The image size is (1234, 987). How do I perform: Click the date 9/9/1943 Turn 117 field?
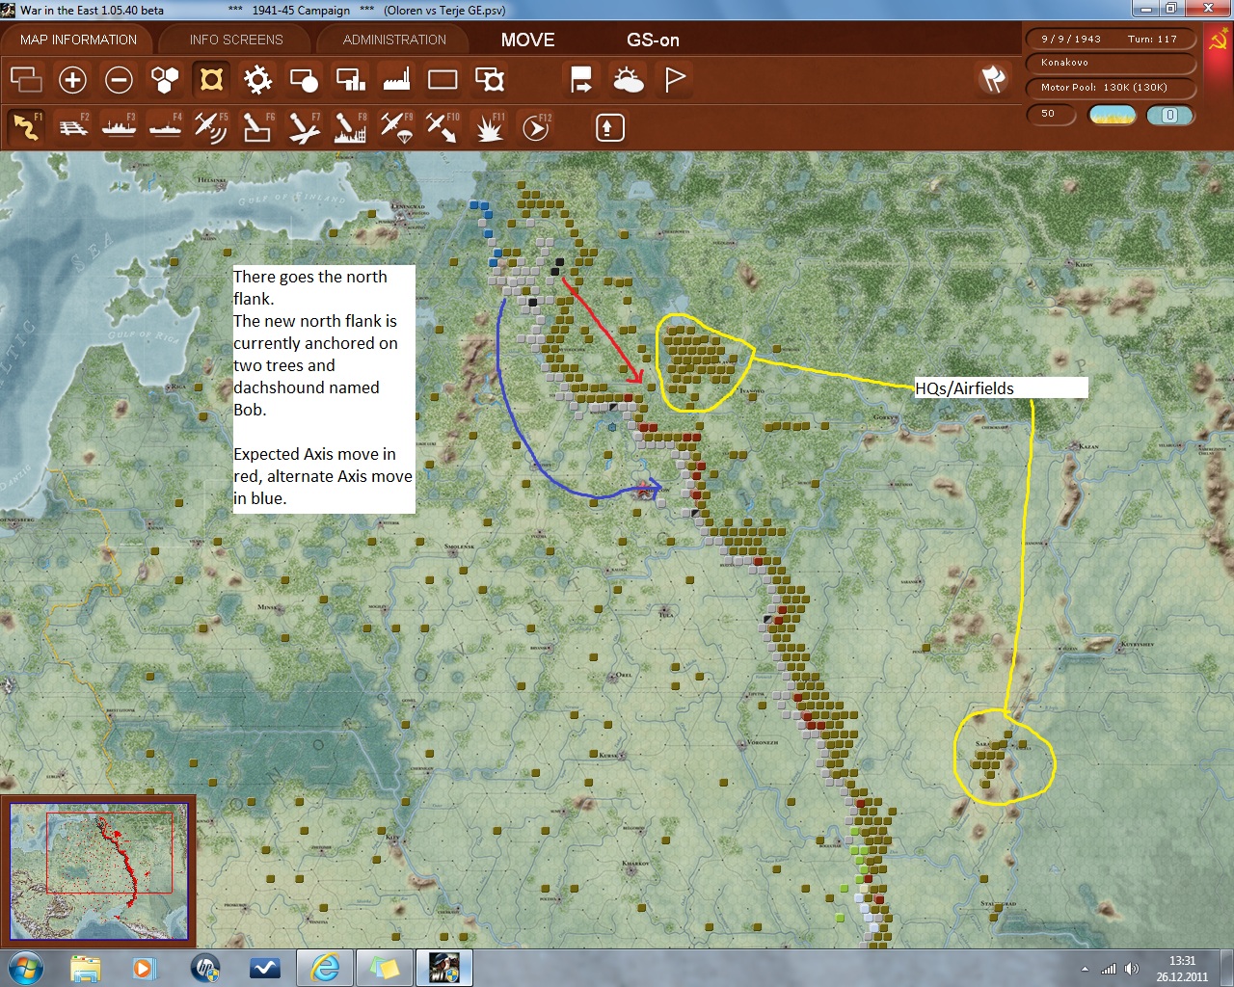coord(1111,40)
